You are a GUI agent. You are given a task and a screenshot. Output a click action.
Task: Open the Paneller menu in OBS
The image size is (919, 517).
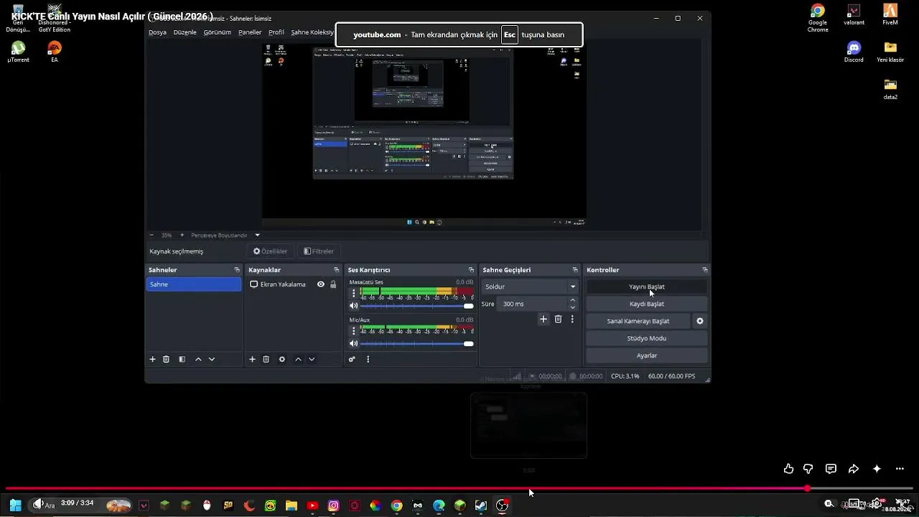250,32
